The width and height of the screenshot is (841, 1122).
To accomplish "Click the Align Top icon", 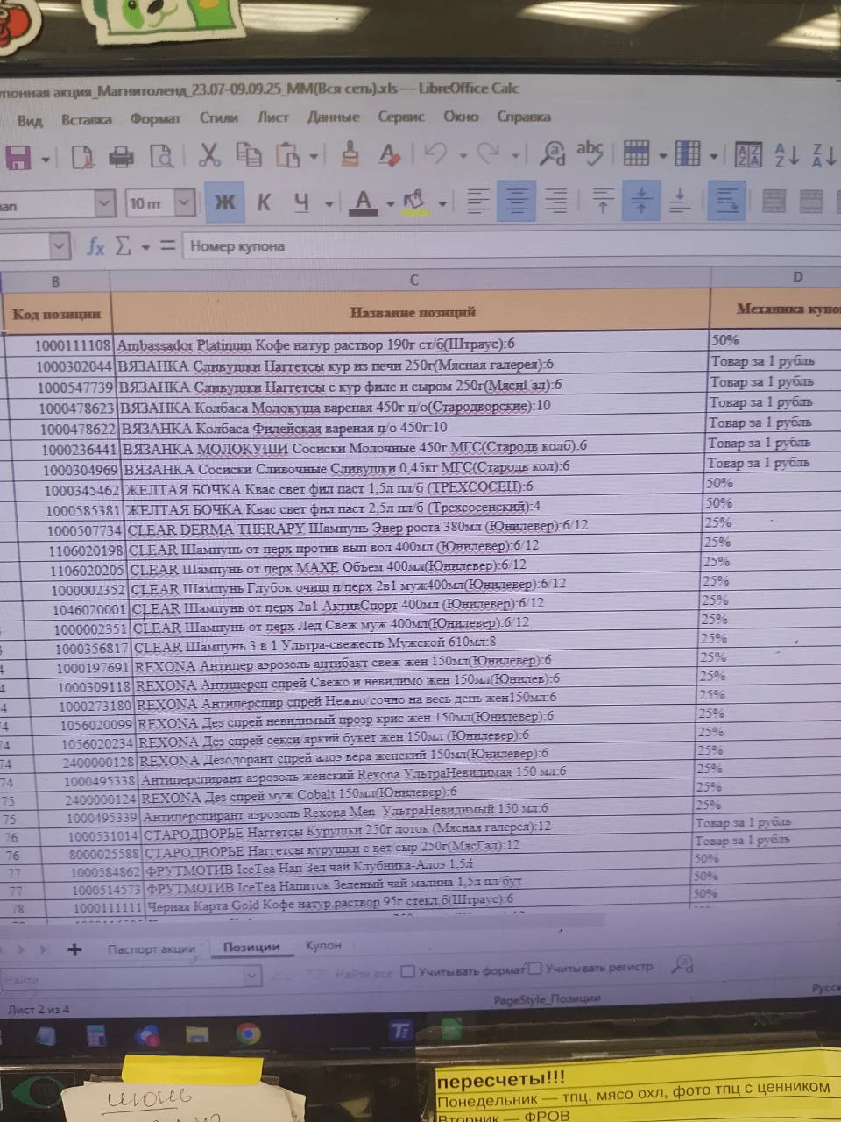I will 603,201.
